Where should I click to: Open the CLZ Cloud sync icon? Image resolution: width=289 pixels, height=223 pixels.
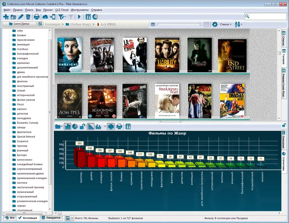45,17
